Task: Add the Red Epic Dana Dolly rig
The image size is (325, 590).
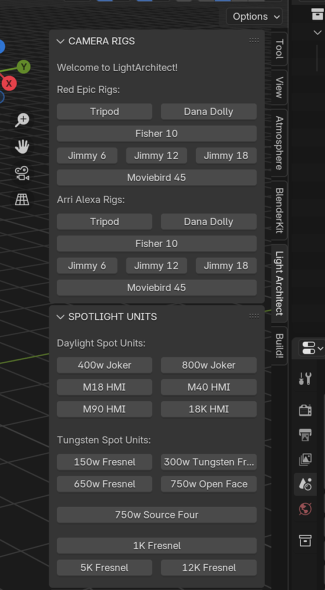Action: pos(209,112)
